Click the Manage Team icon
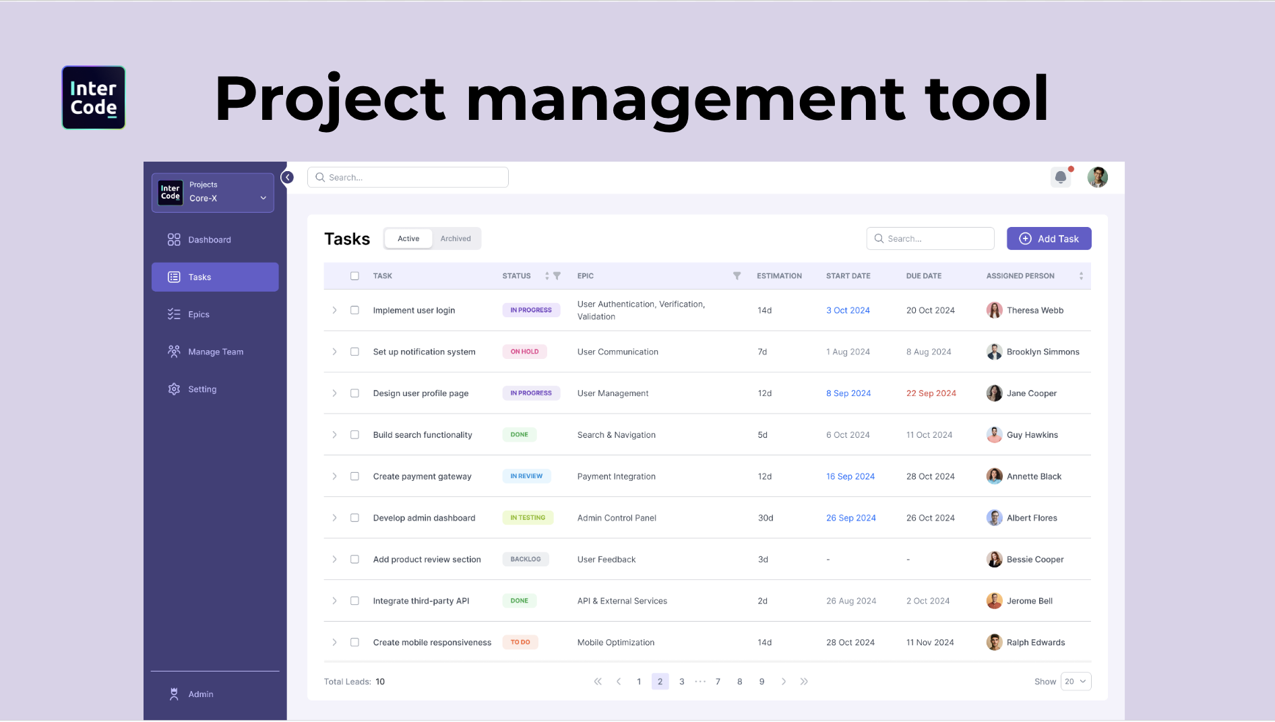Image resolution: width=1275 pixels, height=722 pixels. pos(174,351)
